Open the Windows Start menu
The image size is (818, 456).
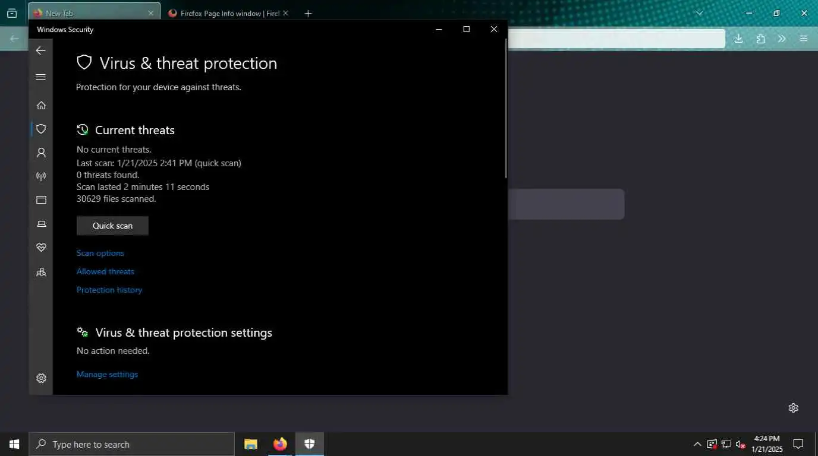pyautogui.click(x=14, y=444)
